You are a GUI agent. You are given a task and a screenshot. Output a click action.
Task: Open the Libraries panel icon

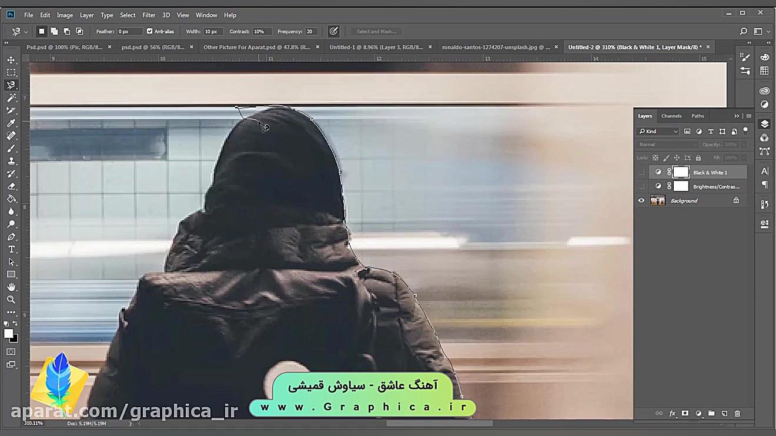(x=764, y=90)
